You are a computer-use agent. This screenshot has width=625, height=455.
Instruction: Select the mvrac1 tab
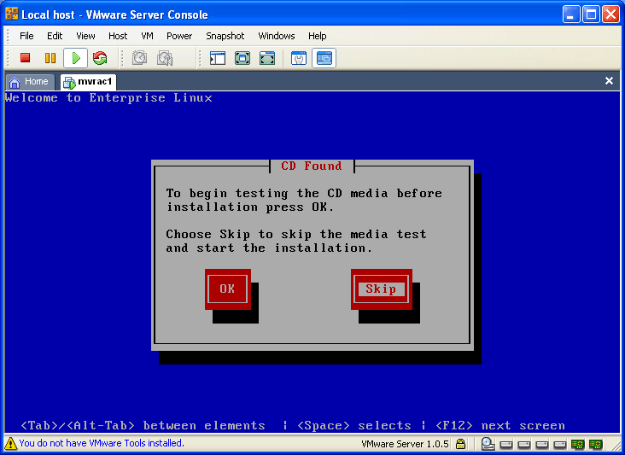coord(88,82)
